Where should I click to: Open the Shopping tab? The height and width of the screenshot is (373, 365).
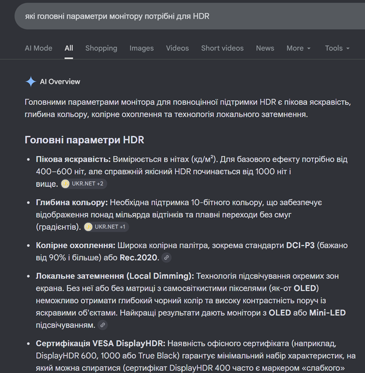101,48
